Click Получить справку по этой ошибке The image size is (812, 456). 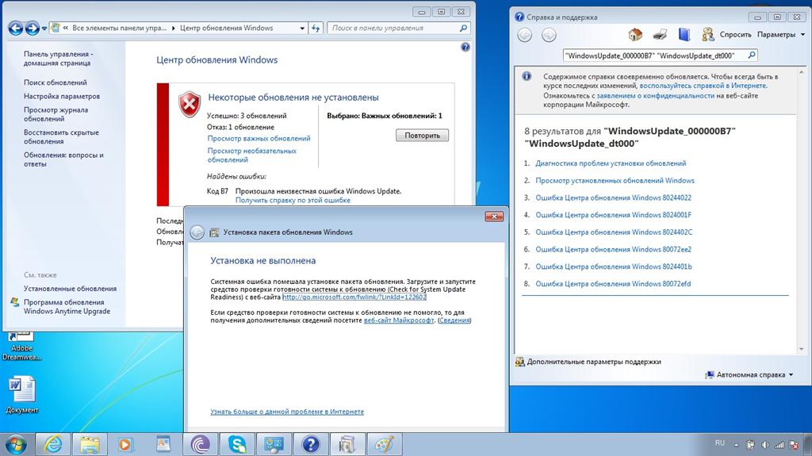click(293, 200)
